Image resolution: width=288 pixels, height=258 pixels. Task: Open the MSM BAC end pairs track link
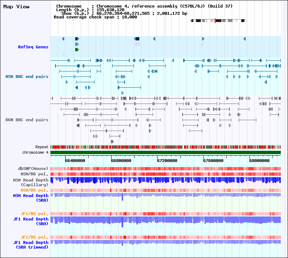click(27, 76)
